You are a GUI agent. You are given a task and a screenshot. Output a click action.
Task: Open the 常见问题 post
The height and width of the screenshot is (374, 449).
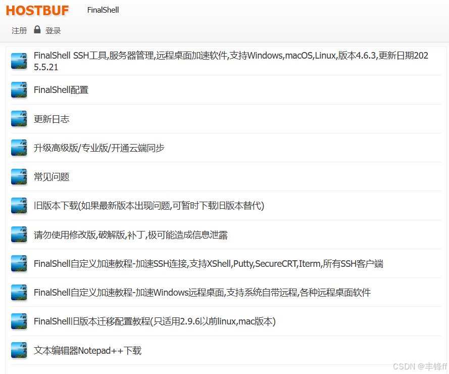tap(52, 176)
